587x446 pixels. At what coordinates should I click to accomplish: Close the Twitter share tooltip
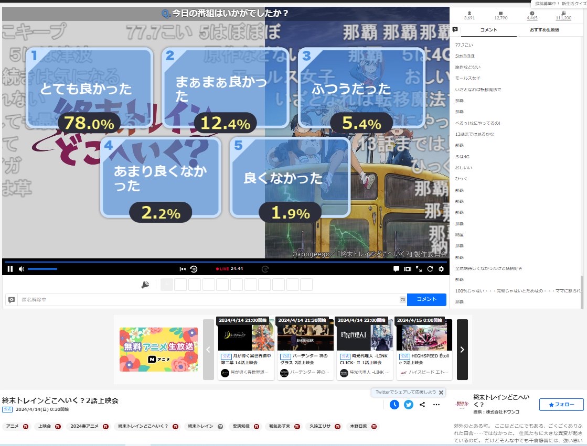441,392
